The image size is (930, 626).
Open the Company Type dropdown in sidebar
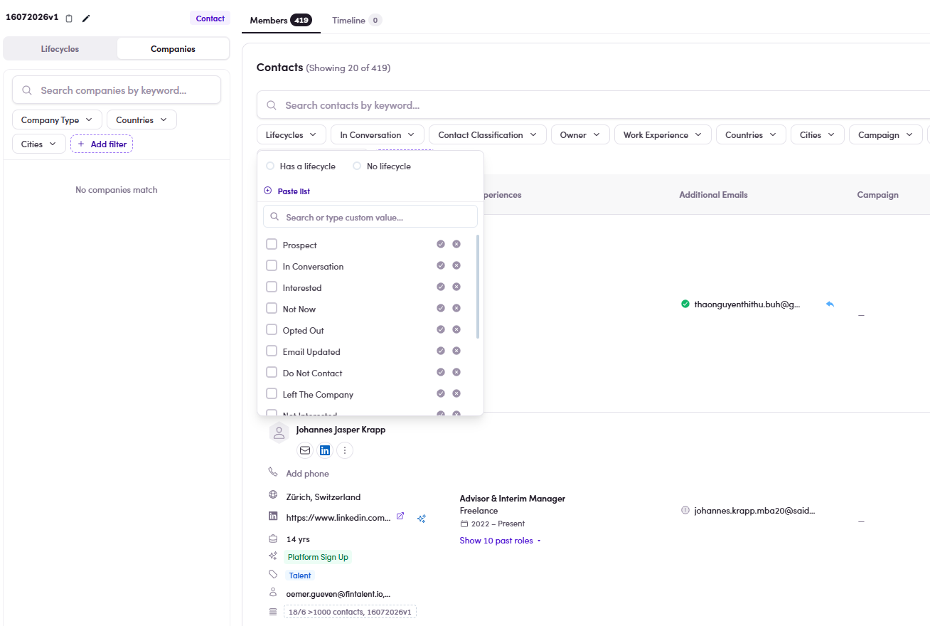(57, 120)
